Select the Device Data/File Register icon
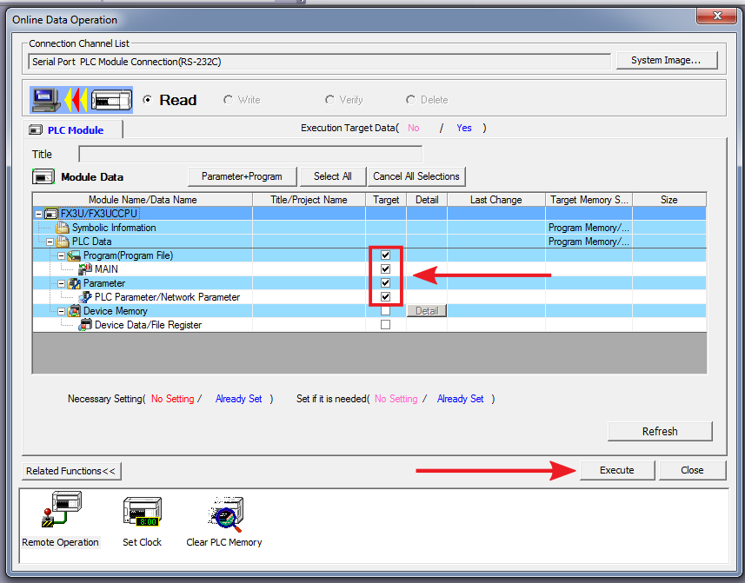Screen dimensions: 745x583 85,325
